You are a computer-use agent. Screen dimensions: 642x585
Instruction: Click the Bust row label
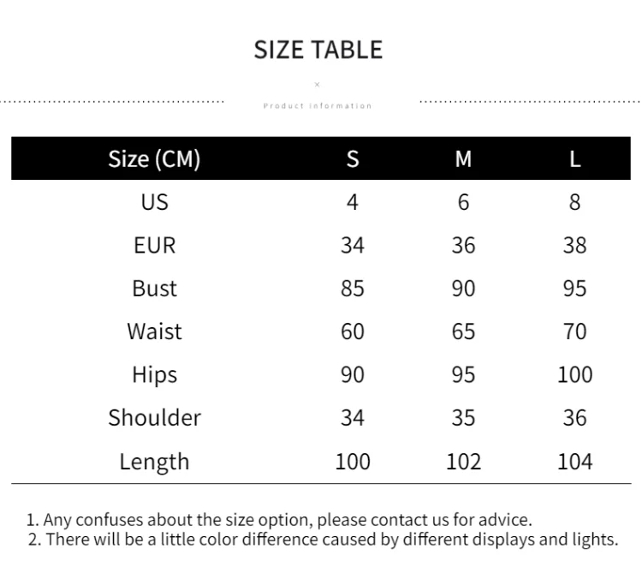(x=154, y=289)
